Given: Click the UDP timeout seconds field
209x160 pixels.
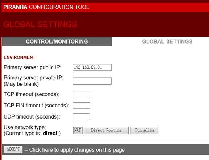Looking at the screenshot, I should tap(81, 117).
